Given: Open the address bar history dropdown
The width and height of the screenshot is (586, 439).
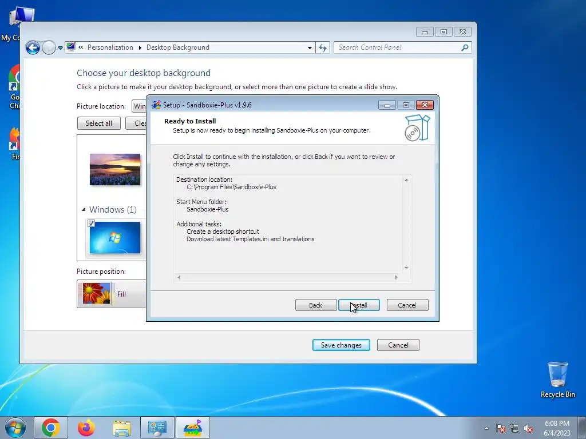Looking at the screenshot, I should tap(310, 48).
